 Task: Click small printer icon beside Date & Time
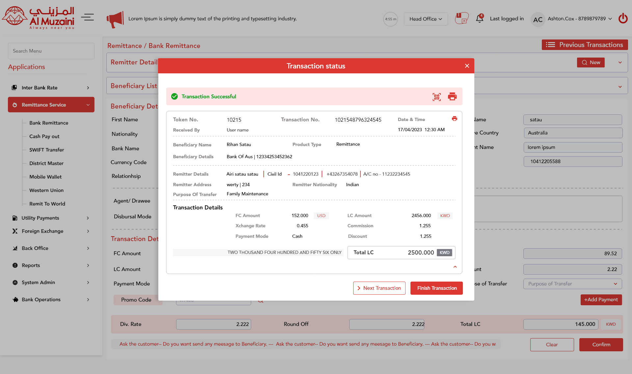[x=455, y=119]
